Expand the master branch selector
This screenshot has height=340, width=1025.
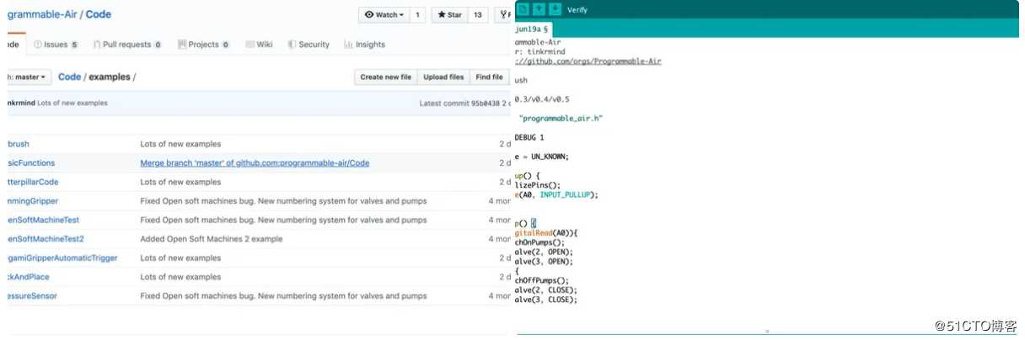point(29,77)
